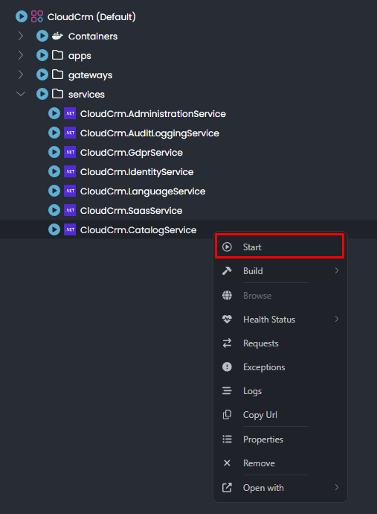This screenshot has height=514, width=377.
Task: Collapse the services folder node
Action: tap(21, 94)
